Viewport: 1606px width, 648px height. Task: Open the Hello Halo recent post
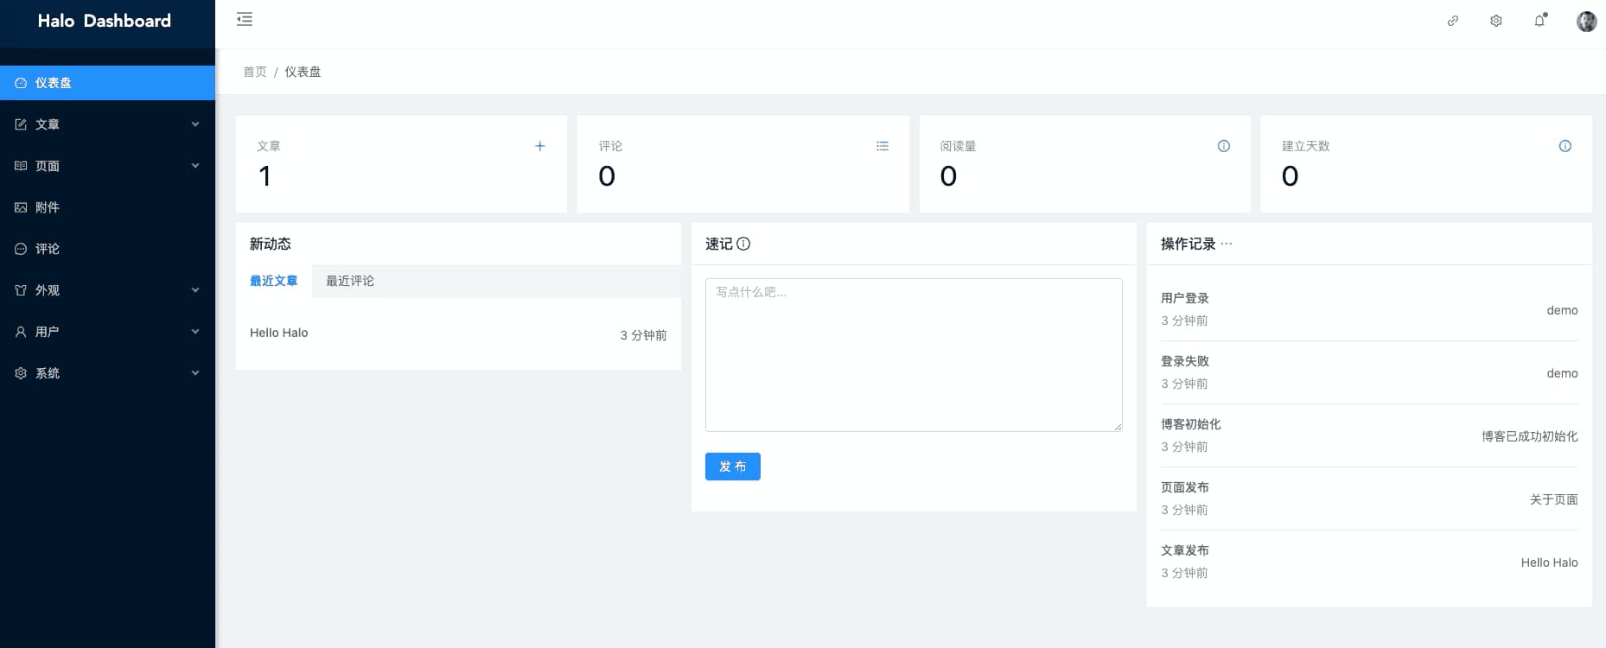click(279, 333)
